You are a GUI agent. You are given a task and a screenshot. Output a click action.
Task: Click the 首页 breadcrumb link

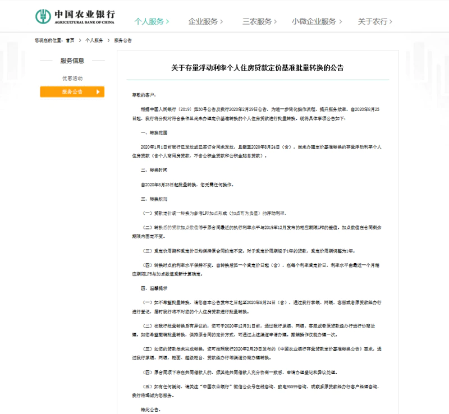70,40
